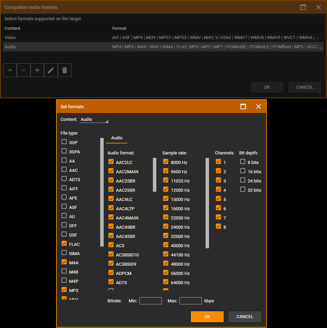Image resolution: width=327 pixels, height=328 pixels.
Task: Click the orange OK button
Action: coord(207,317)
